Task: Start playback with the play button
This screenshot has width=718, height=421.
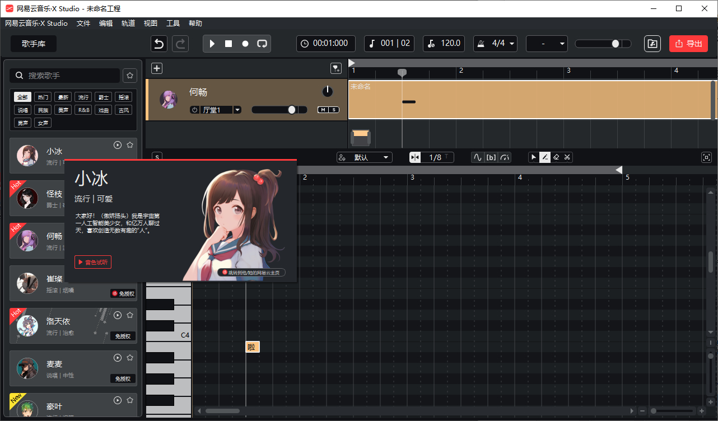Action: pyautogui.click(x=212, y=44)
